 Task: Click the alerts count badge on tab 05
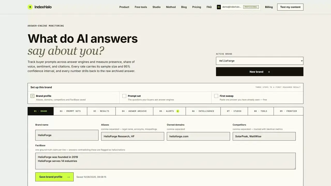(178, 111)
